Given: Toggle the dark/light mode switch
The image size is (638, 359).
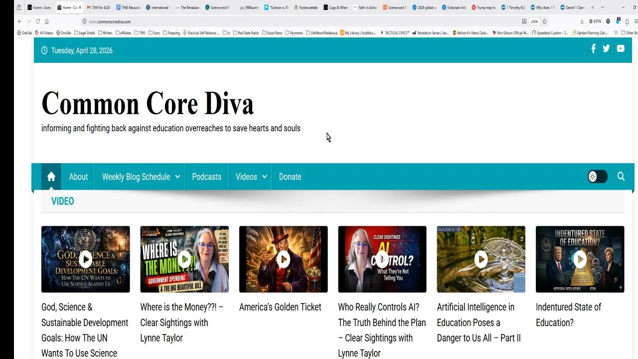Looking at the screenshot, I should [597, 177].
